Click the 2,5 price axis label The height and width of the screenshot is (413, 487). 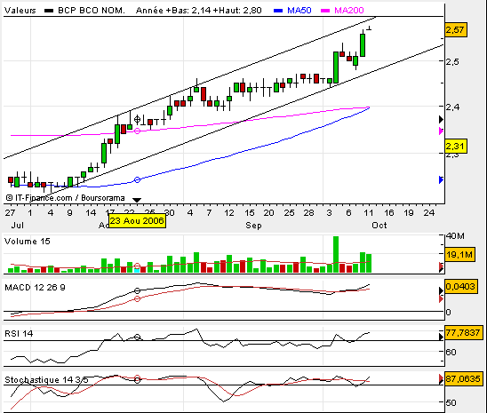tap(452, 62)
